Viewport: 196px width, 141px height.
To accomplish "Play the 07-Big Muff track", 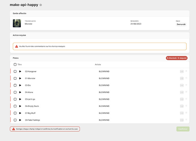I will tap(20, 113).
